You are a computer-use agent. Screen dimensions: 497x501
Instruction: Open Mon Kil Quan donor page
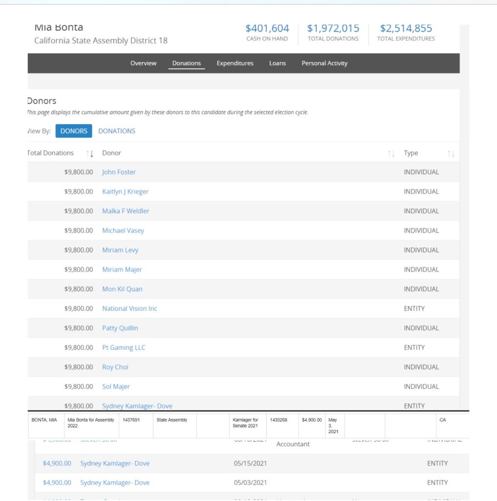(122, 289)
